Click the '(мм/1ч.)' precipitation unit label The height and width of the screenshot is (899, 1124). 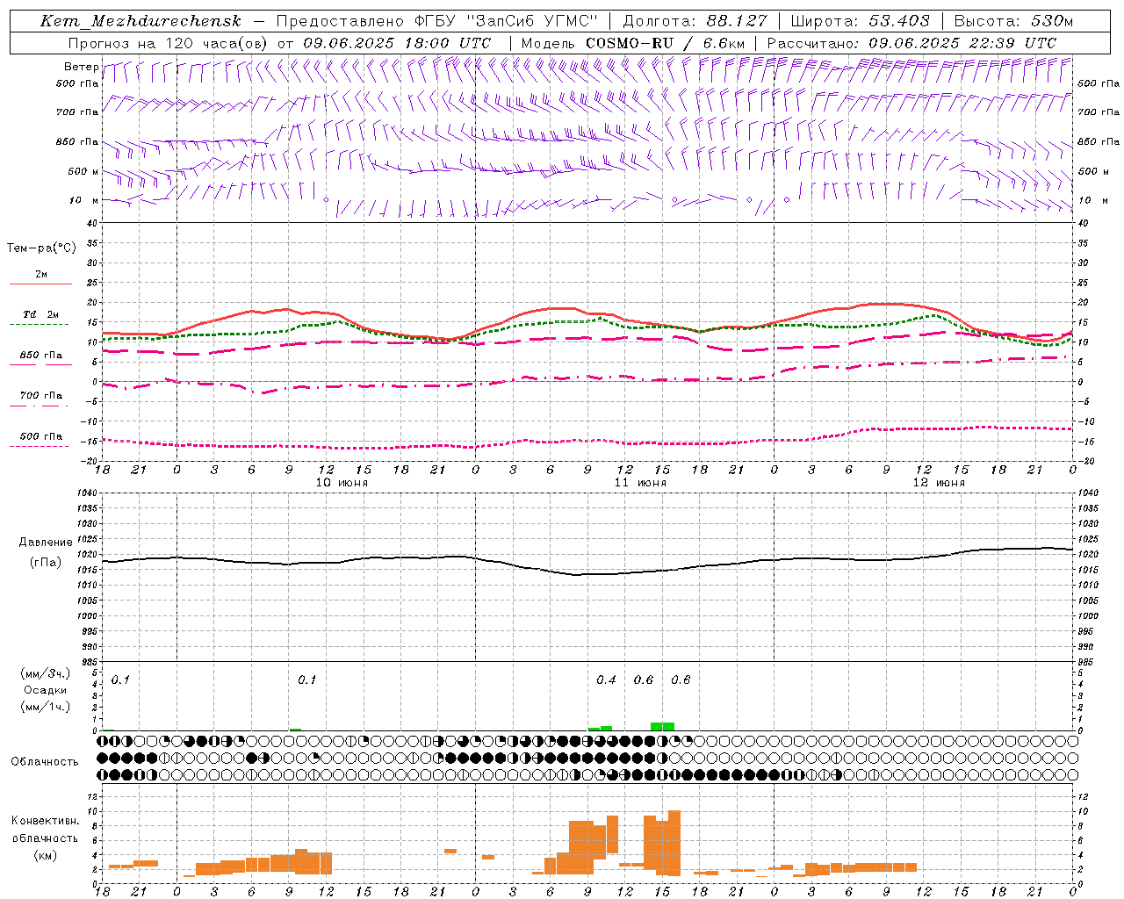click(46, 707)
